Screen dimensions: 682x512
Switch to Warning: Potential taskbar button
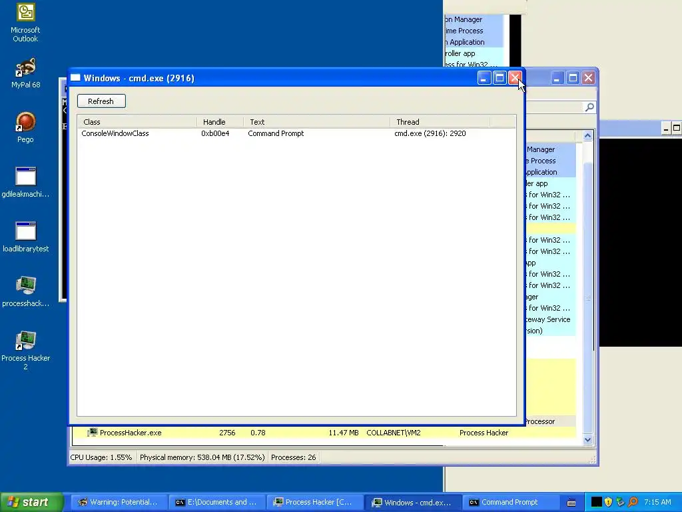coord(118,502)
